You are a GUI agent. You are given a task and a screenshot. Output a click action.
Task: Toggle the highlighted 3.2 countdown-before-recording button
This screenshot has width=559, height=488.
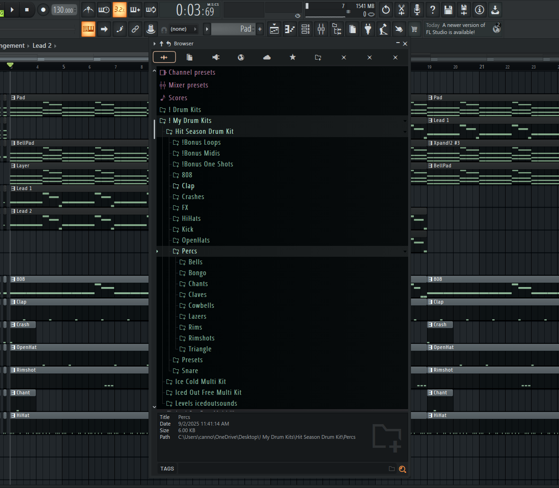point(120,9)
